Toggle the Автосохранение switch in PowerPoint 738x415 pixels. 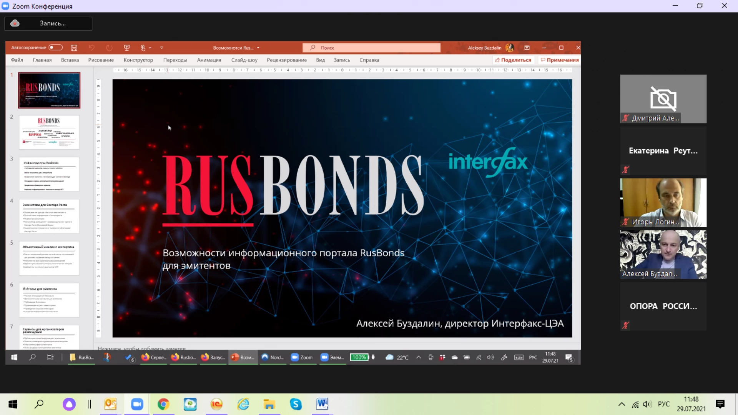pyautogui.click(x=55, y=48)
